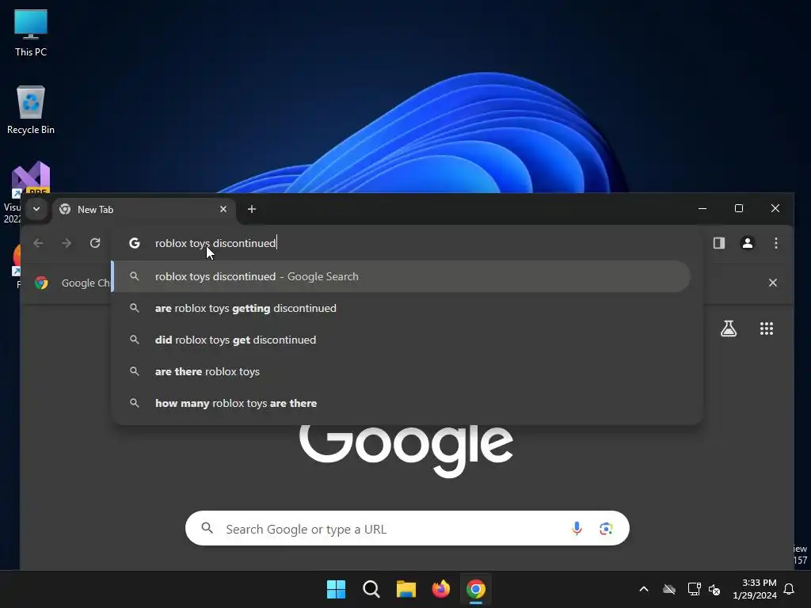Open network status tray icon
Viewport: 811px width, 608px height.
coord(694,589)
